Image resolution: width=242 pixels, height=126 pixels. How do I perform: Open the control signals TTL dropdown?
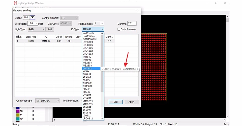coord(69,18)
